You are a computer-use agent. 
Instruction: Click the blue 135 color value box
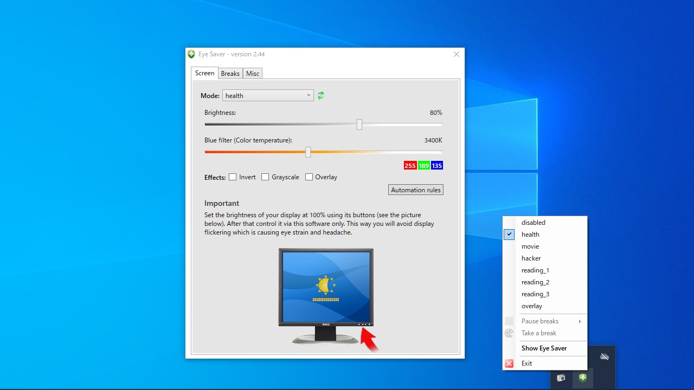click(437, 166)
